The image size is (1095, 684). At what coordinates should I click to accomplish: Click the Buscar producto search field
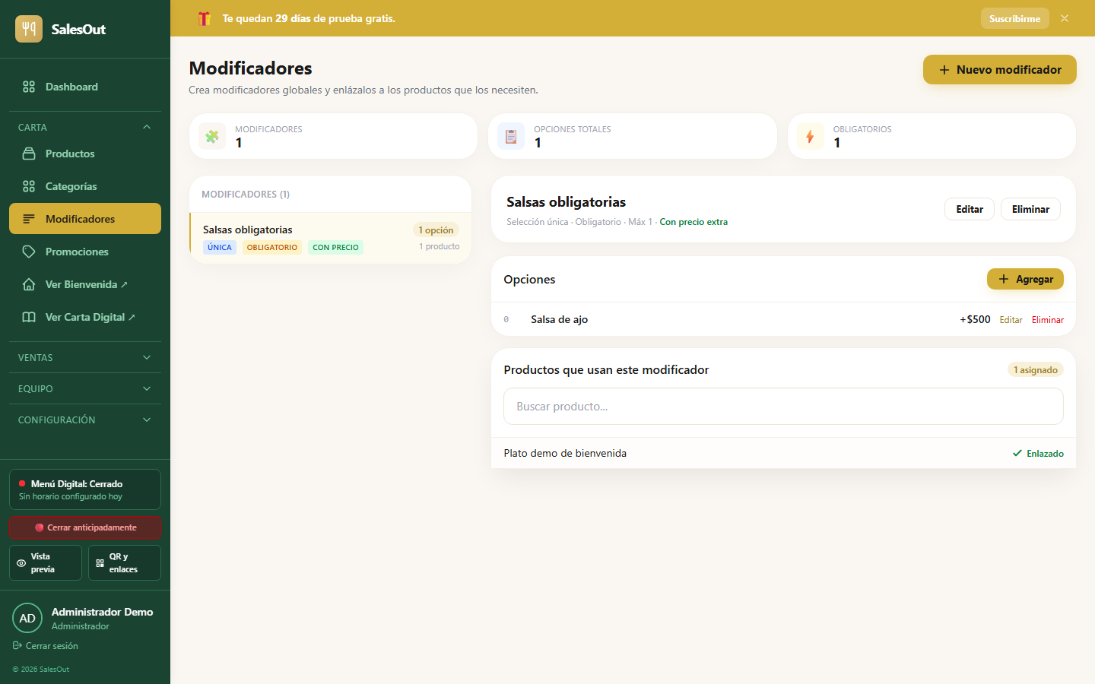(x=783, y=407)
